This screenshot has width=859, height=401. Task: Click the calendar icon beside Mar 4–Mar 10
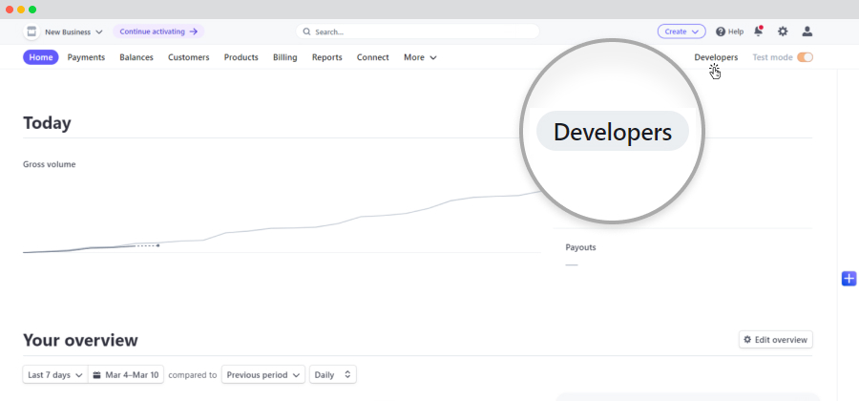97,375
